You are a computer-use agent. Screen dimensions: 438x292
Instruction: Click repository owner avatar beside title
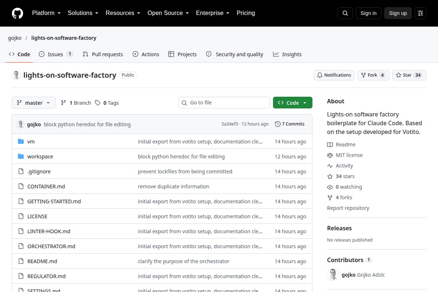pos(16,75)
